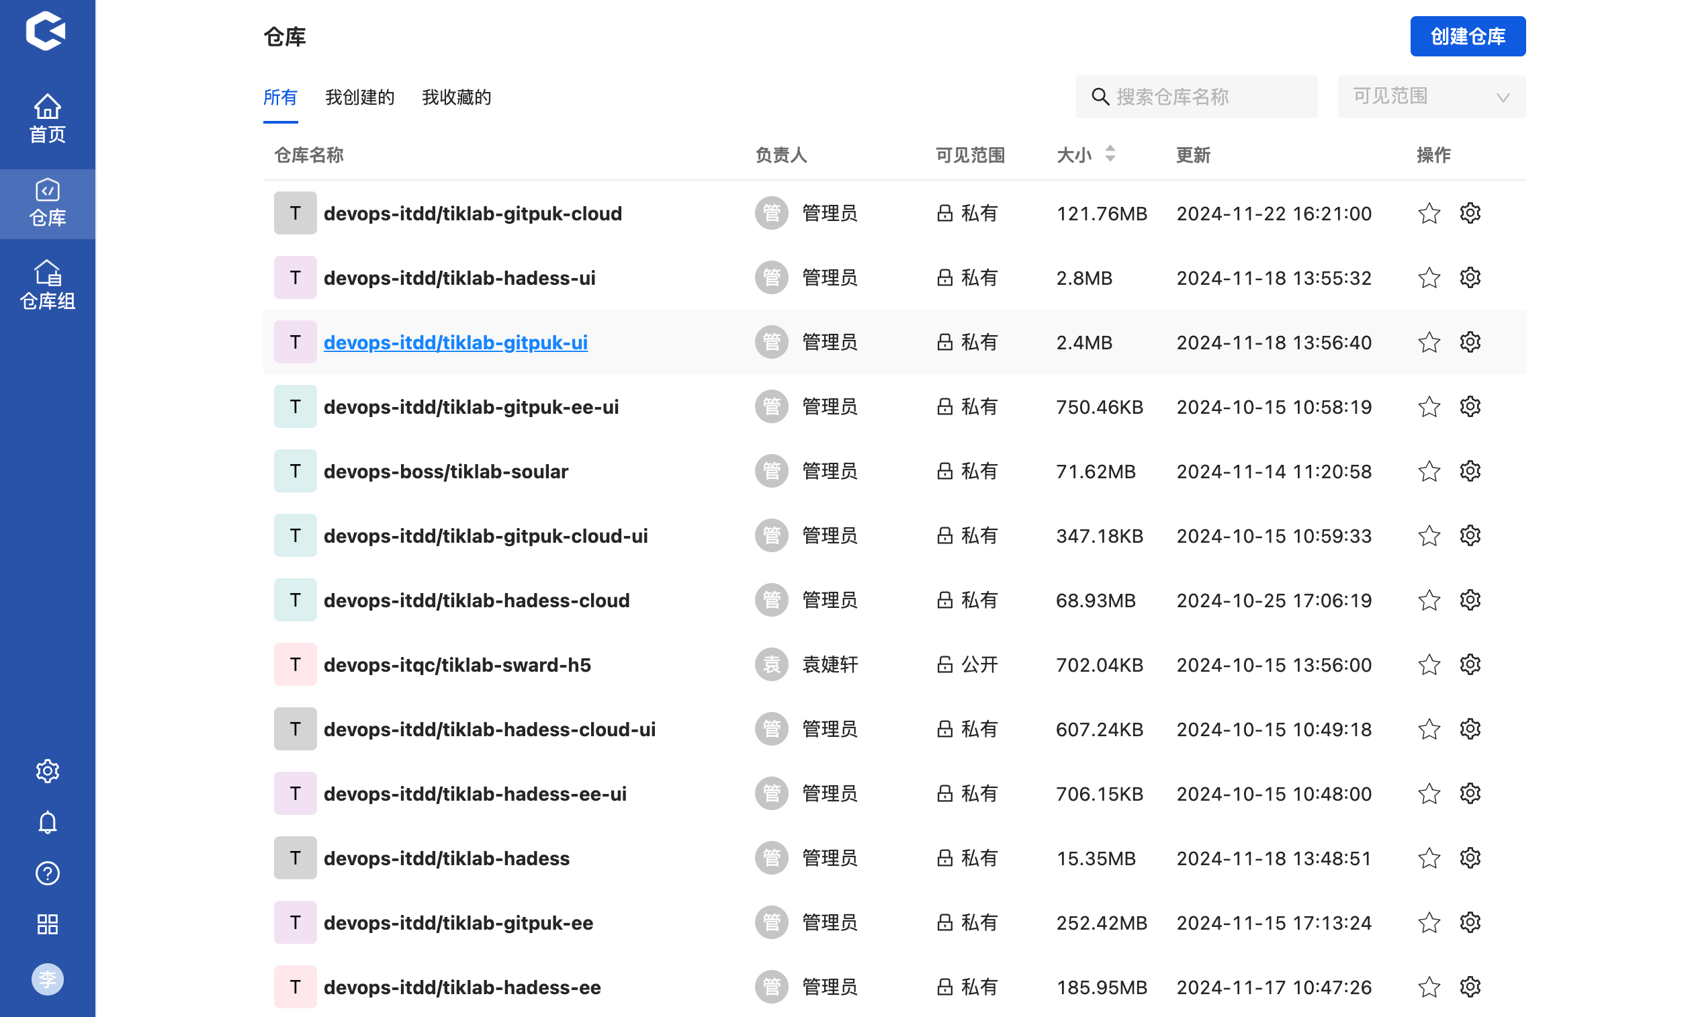1686x1017 pixels.
Task: Open settings for devops-itdd/tiklab-hadess repository
Action: (x=1470, y=858)
